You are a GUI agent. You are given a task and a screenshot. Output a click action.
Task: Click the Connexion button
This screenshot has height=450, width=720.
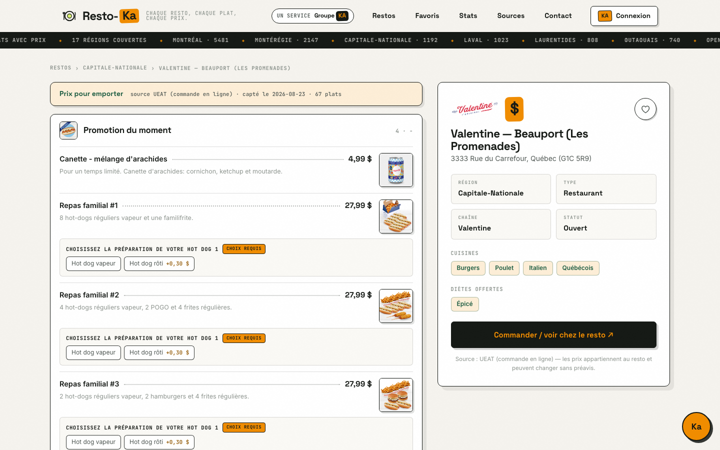click(624, 16)
